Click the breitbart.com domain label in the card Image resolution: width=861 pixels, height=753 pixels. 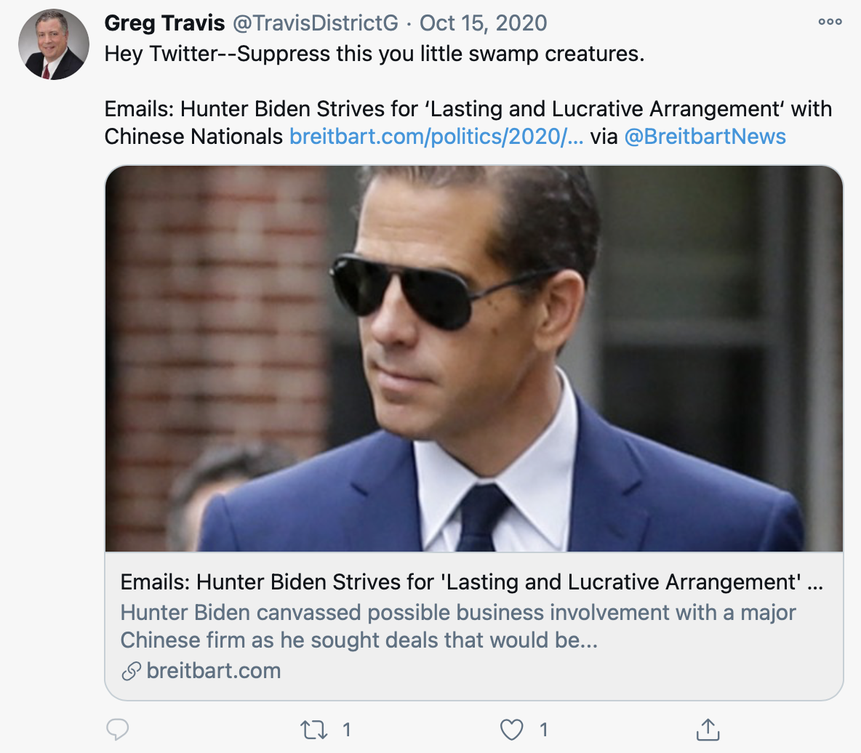[214, 671]
